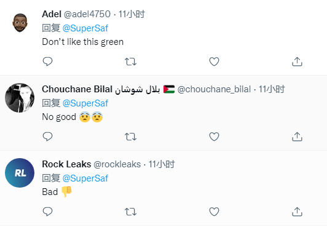This screenshot has width=327, height=227.
Task: Open @SuperSaf link in Rock Leaks' reply
Action: 85,178
